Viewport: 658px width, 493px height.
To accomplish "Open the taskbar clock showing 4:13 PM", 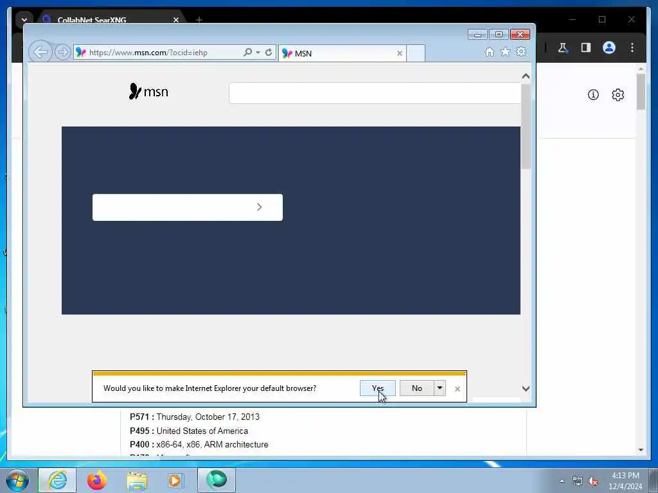I will 625,481.
